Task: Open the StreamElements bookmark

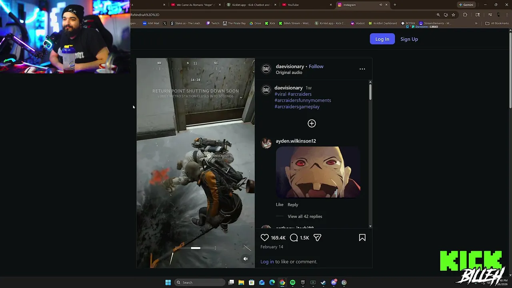Action: point(435,23)
